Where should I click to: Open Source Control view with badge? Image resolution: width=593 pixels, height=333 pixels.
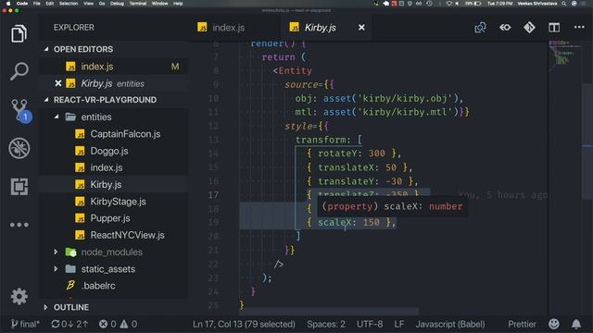[x=20, y=110]
